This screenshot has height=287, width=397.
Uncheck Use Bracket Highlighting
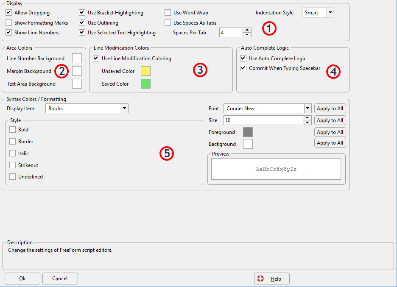coord(82,12)
